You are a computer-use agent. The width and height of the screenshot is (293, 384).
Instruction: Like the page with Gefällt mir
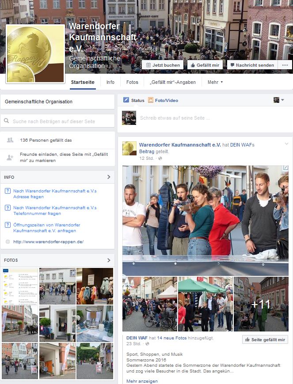click(x=205, y=65)
